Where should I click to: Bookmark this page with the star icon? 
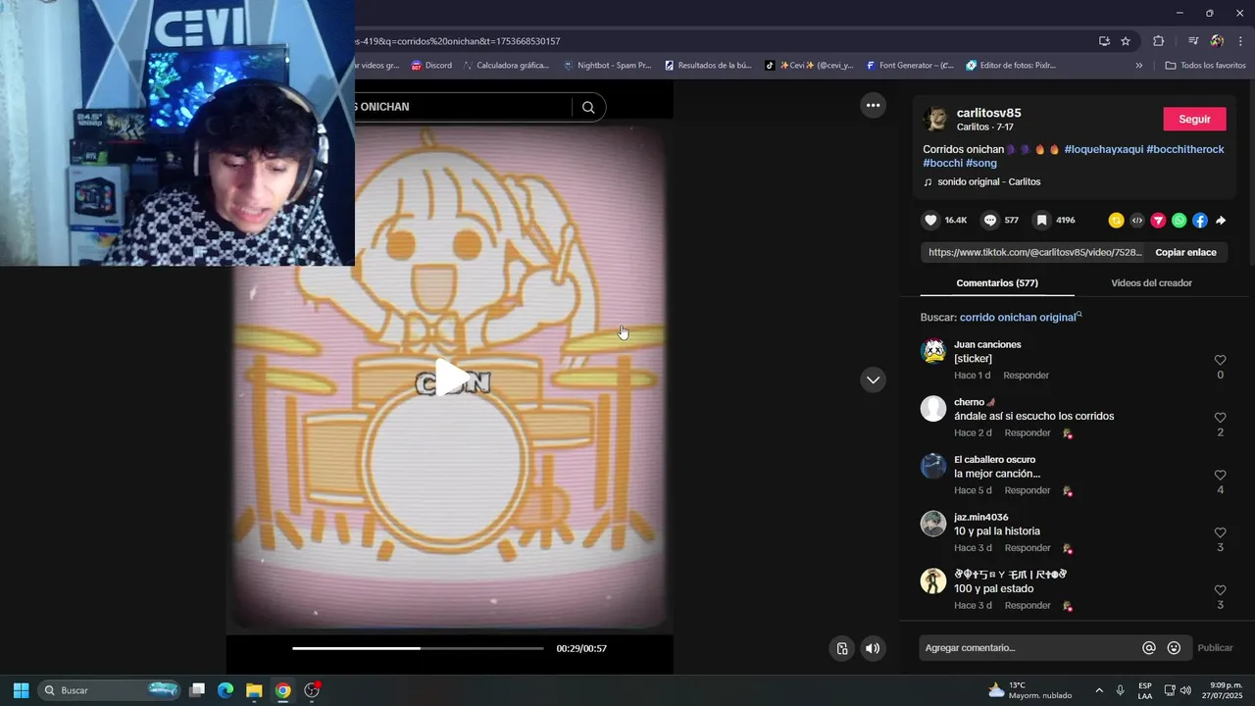(1126, 41)
